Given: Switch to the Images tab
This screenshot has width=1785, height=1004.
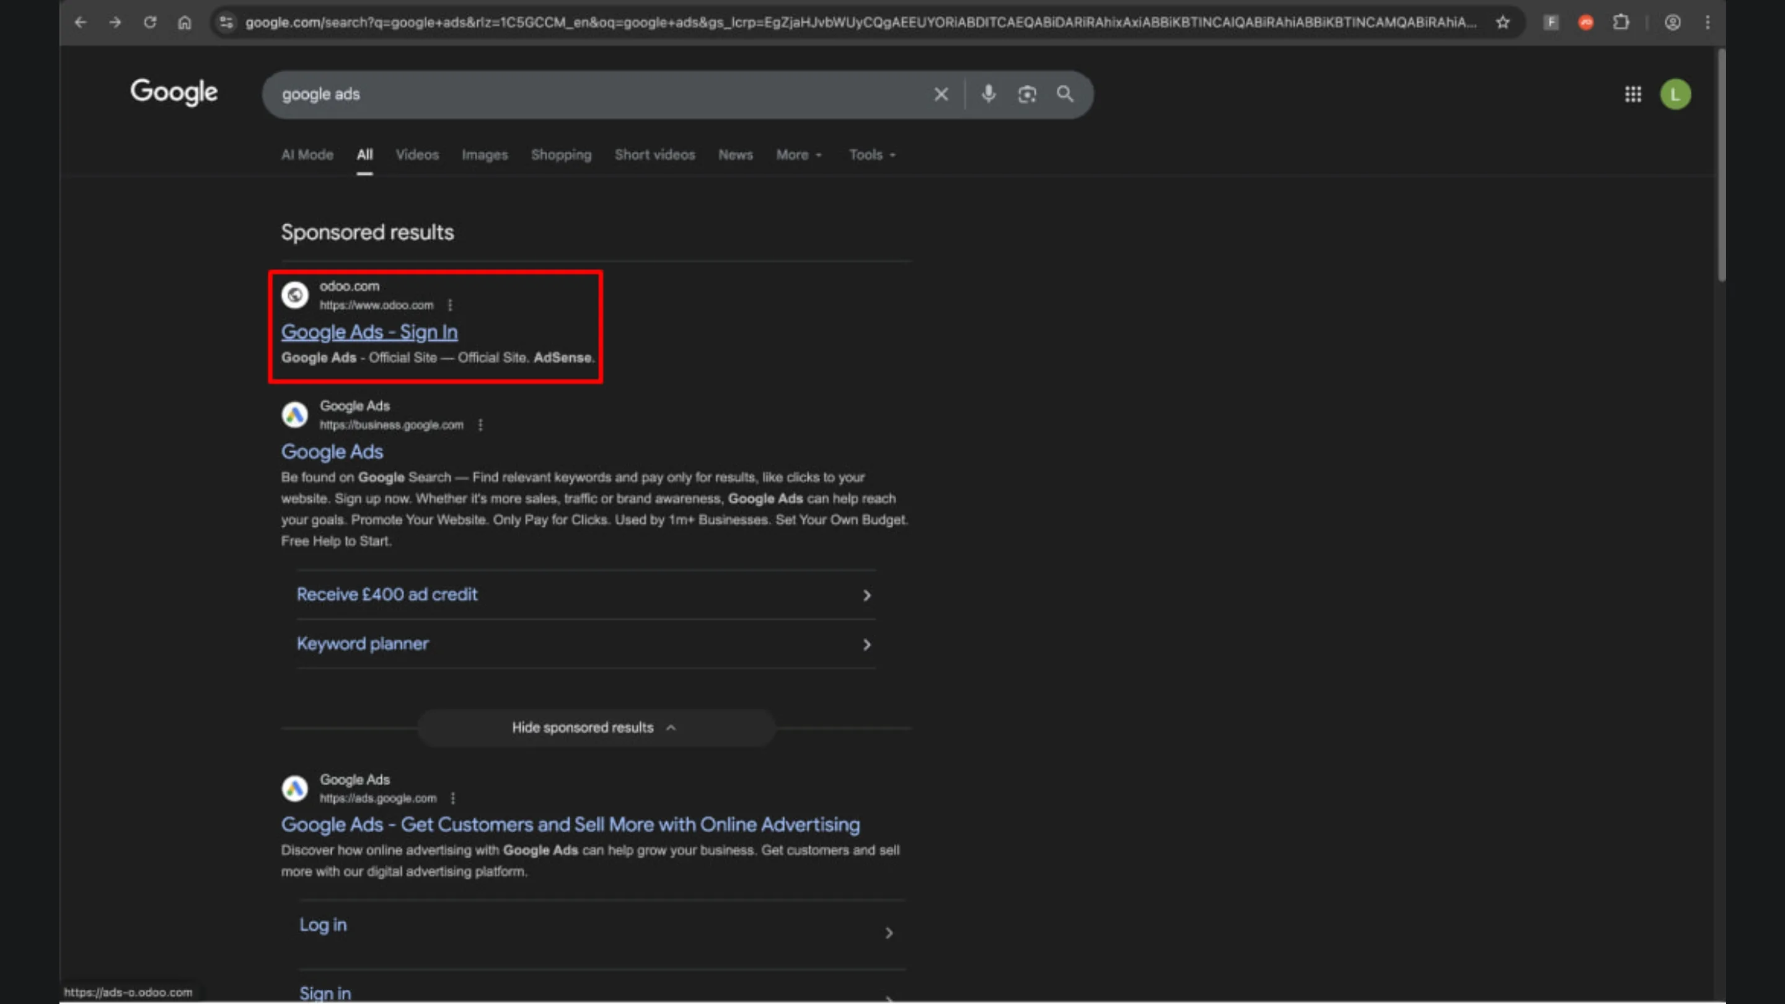Looking at the screenshot, I should click(x=484, y=154).
